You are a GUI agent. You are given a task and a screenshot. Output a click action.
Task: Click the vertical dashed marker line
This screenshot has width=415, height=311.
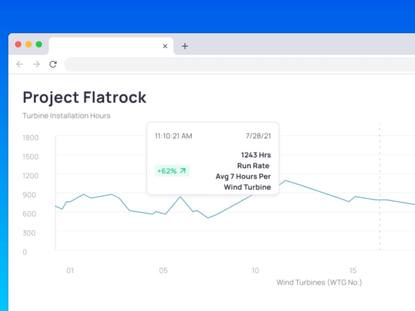pos(379,186)
